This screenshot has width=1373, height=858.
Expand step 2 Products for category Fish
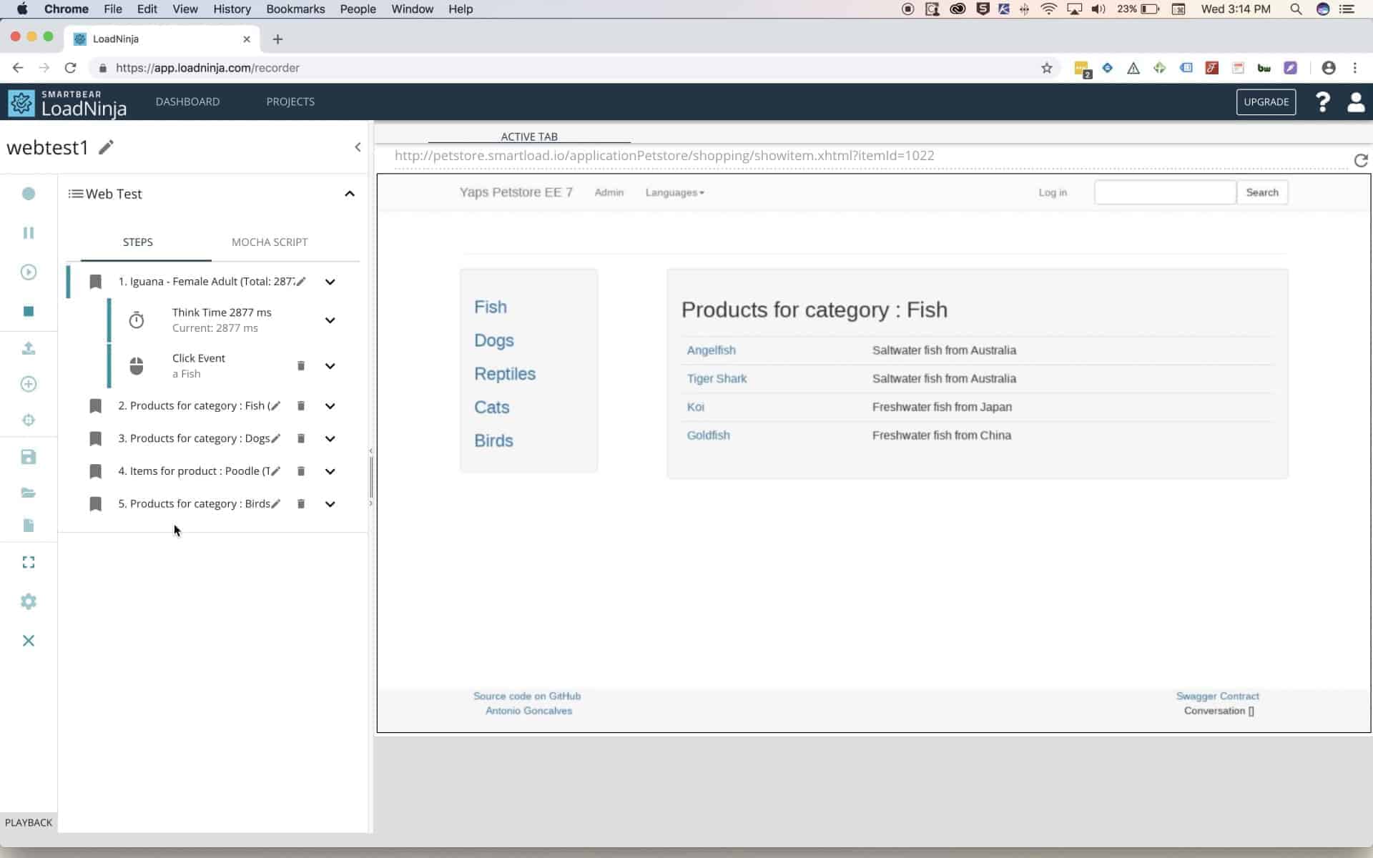point(330,406)
